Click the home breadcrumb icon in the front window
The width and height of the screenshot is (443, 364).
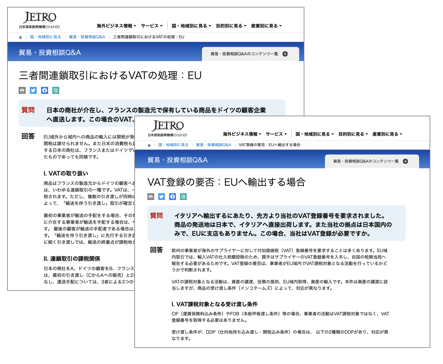tap(149, 145)
